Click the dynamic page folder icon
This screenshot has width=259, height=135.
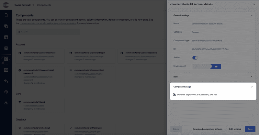coord(174,95)
